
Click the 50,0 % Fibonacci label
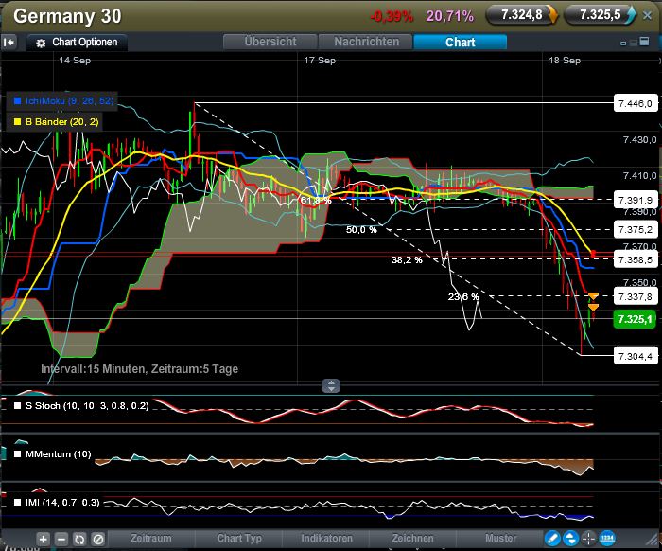[361, 230]
